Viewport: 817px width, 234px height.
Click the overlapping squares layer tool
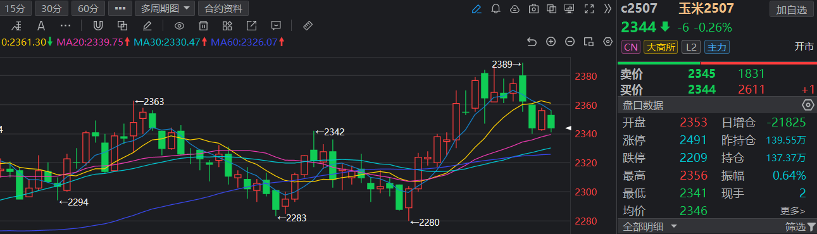(123, 26)
